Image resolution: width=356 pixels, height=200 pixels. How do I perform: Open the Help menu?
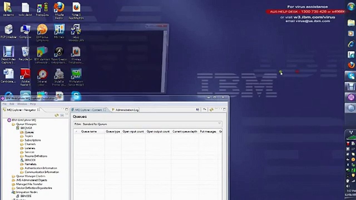coord(33,104)
